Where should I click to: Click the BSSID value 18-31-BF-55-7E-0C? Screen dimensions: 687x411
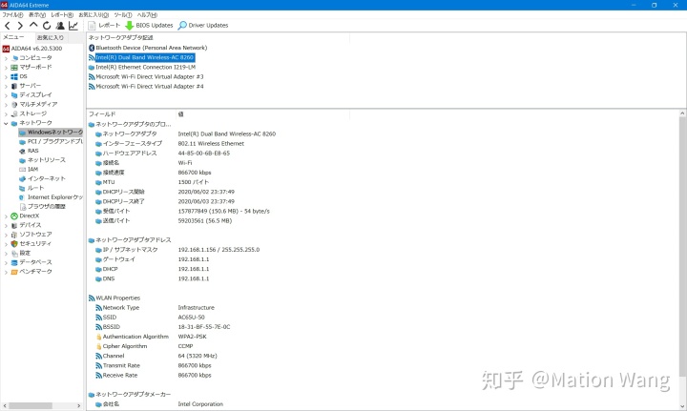pos(204,327)
